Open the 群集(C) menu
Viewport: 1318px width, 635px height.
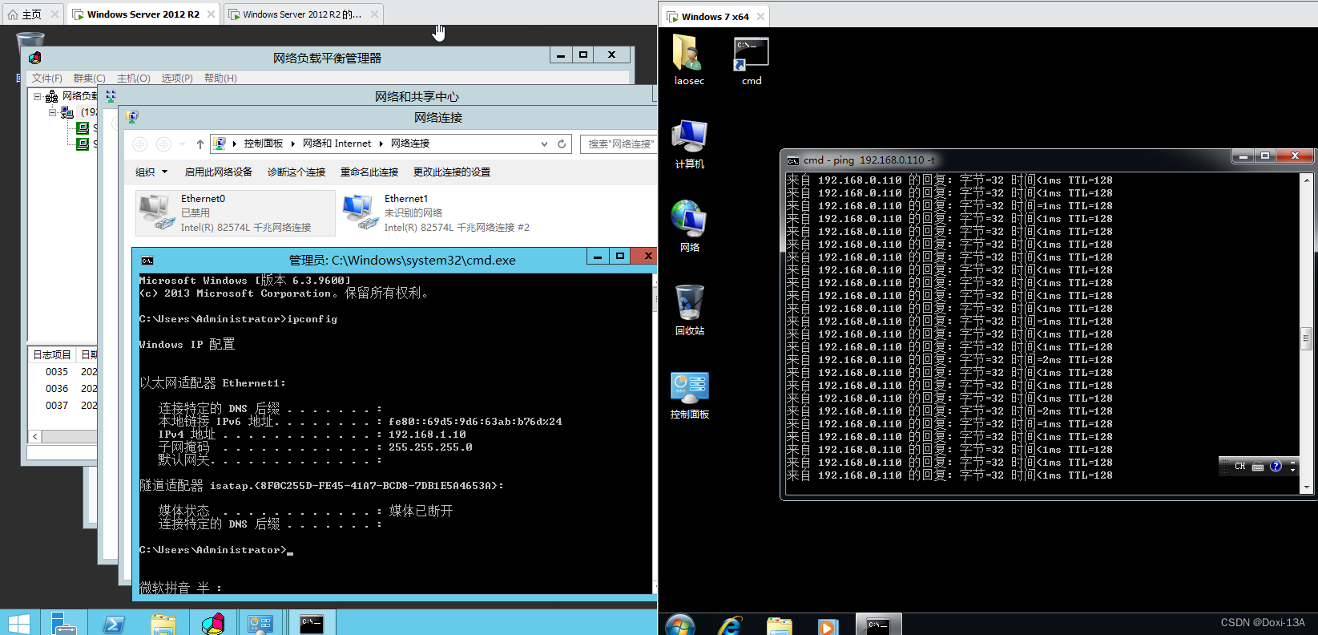(89, 79)
